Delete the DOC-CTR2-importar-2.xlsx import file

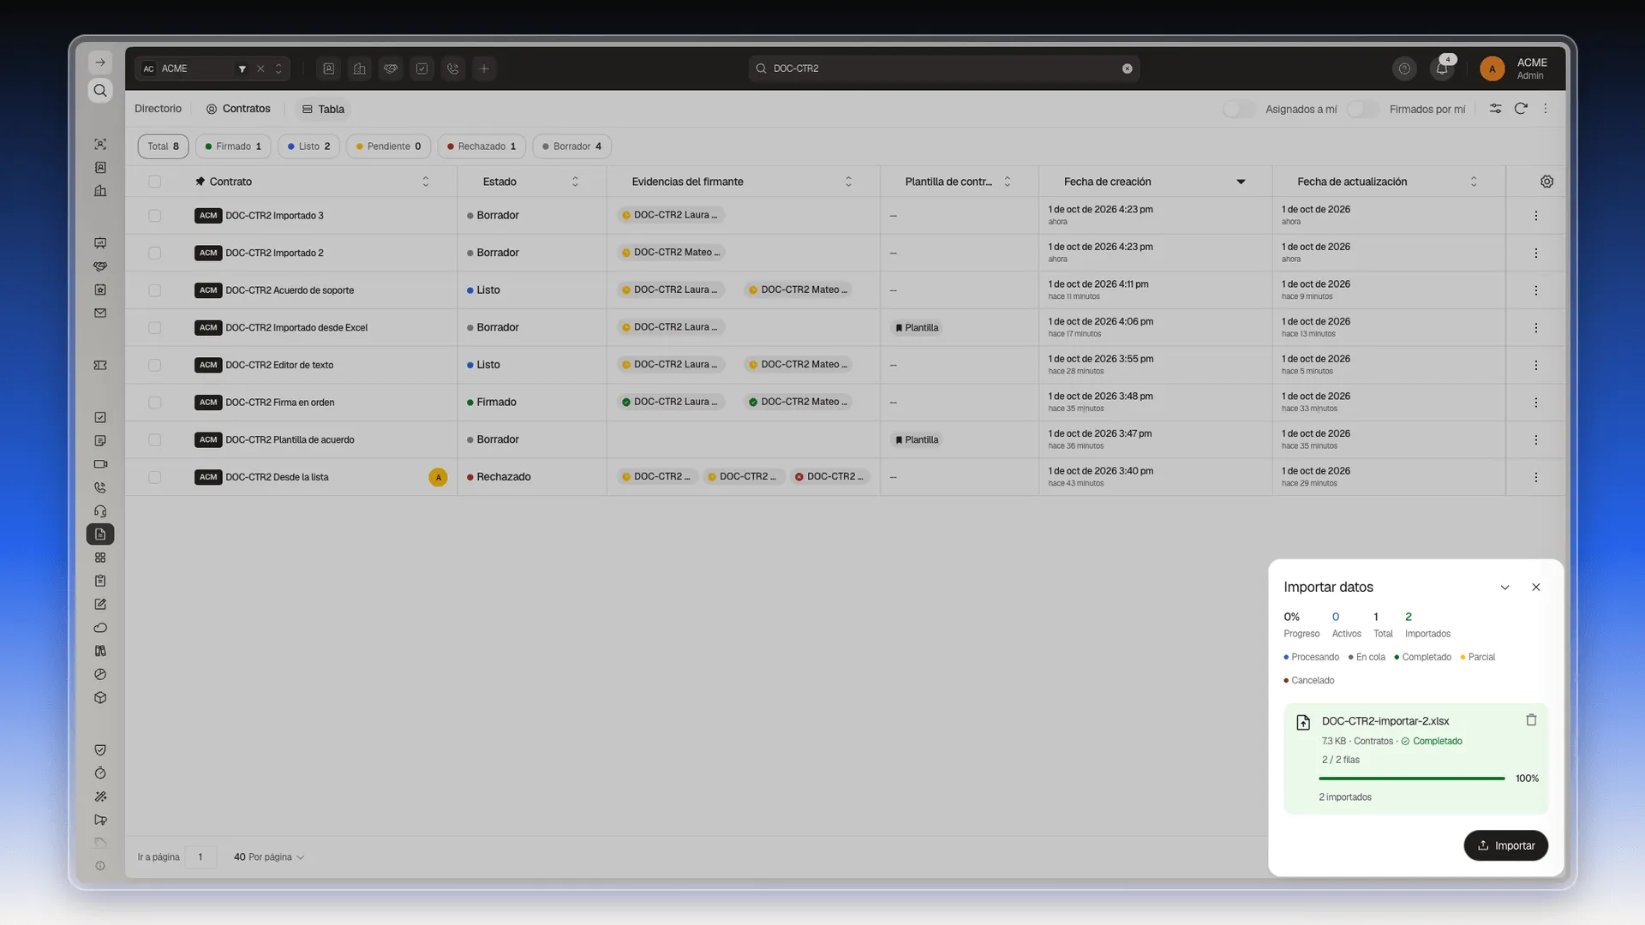click(x=1531, y=720)
